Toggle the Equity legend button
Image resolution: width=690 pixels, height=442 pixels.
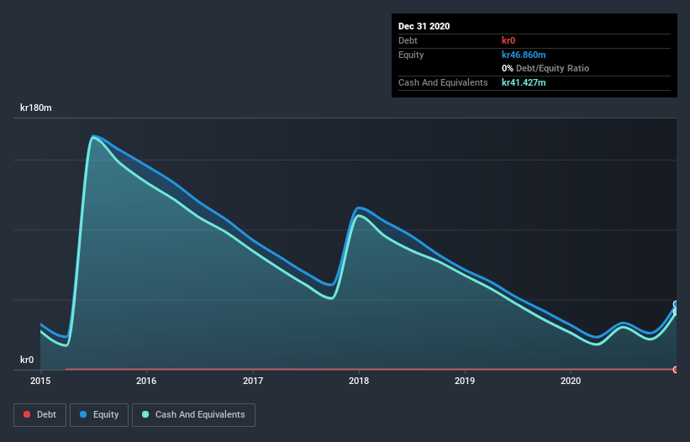[x=99, y=415]
